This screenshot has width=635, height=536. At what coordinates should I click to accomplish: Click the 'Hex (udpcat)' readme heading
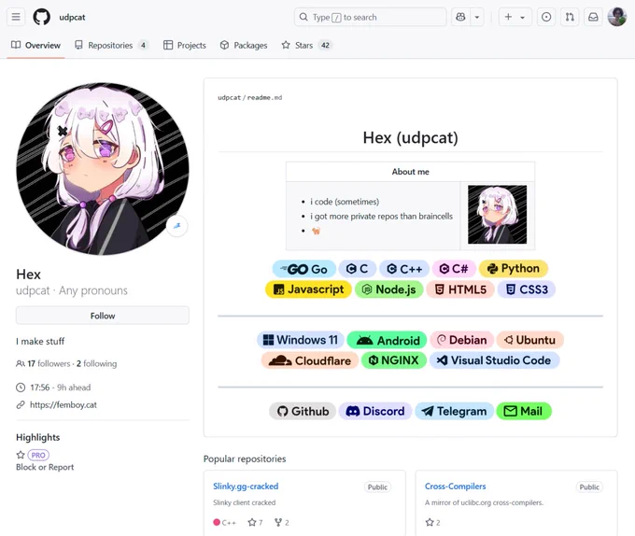pyautogui.click(x=410, y=137)
